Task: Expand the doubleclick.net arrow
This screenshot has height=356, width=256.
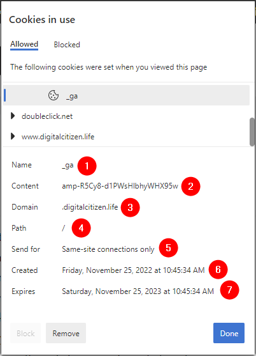Action: [x=13, y=116]
